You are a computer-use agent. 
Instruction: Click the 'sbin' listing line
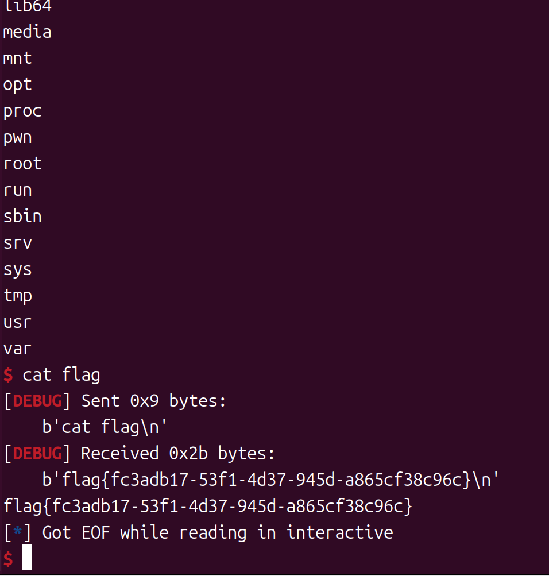coord(22,217)
